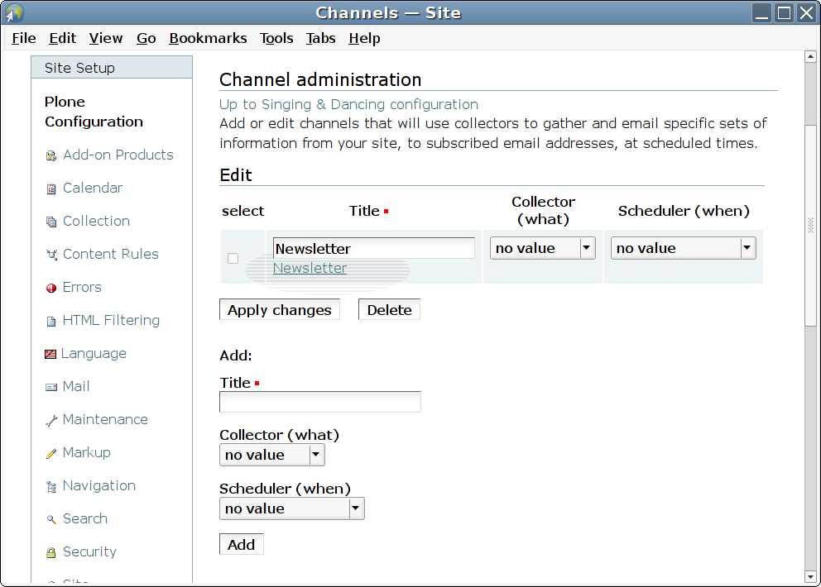
Task: Tick the Newsletter channel select checkbox
Action: [x=233, y=258]
